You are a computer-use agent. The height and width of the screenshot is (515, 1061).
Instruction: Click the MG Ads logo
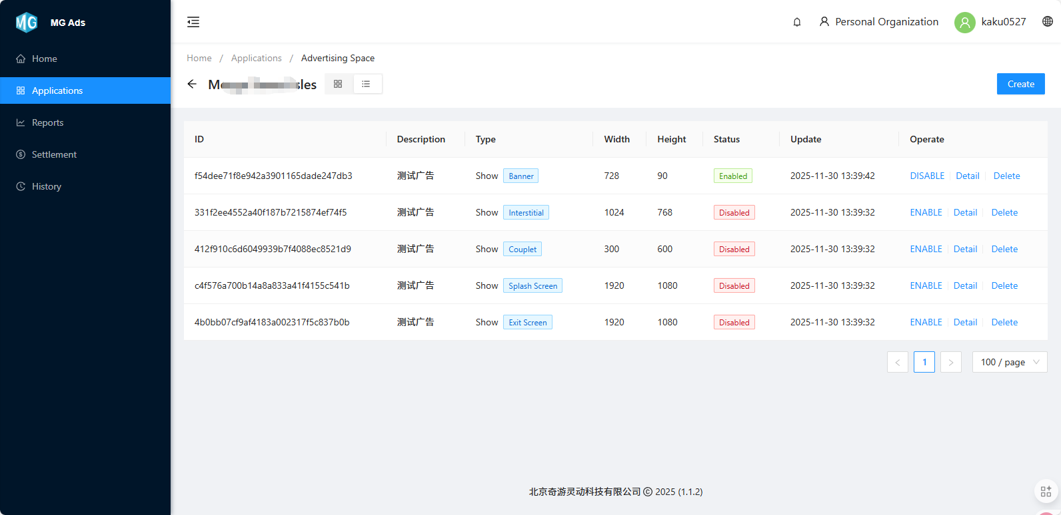pyautogui.click(x=27, y=23)
